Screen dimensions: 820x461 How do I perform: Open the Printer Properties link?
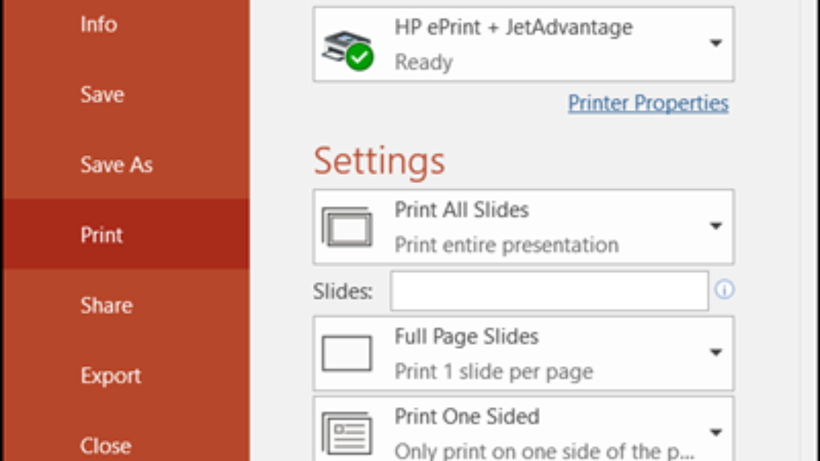click(648, 103)
